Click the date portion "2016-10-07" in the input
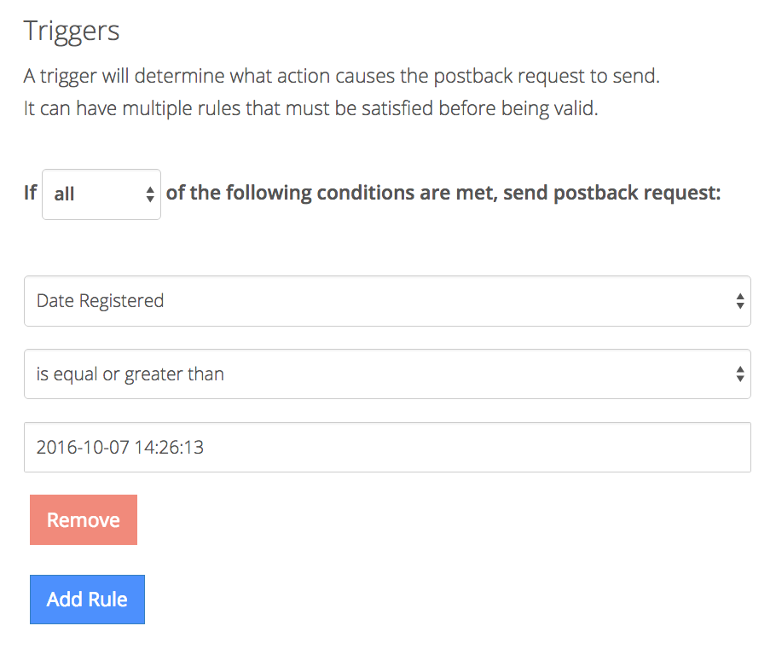Image resolution: width=776 pixels, height=649 pixels. 81,447
